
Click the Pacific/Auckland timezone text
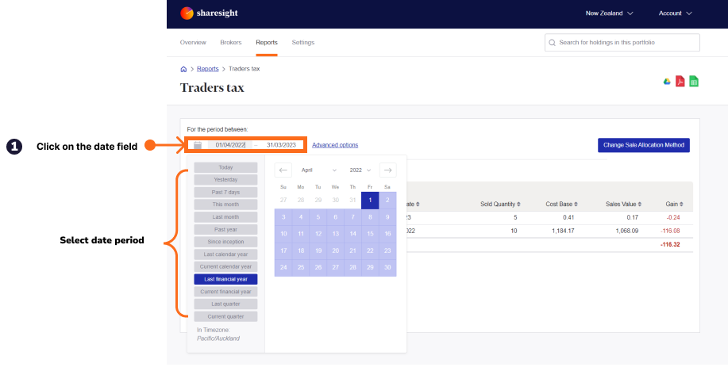point(218,338)
